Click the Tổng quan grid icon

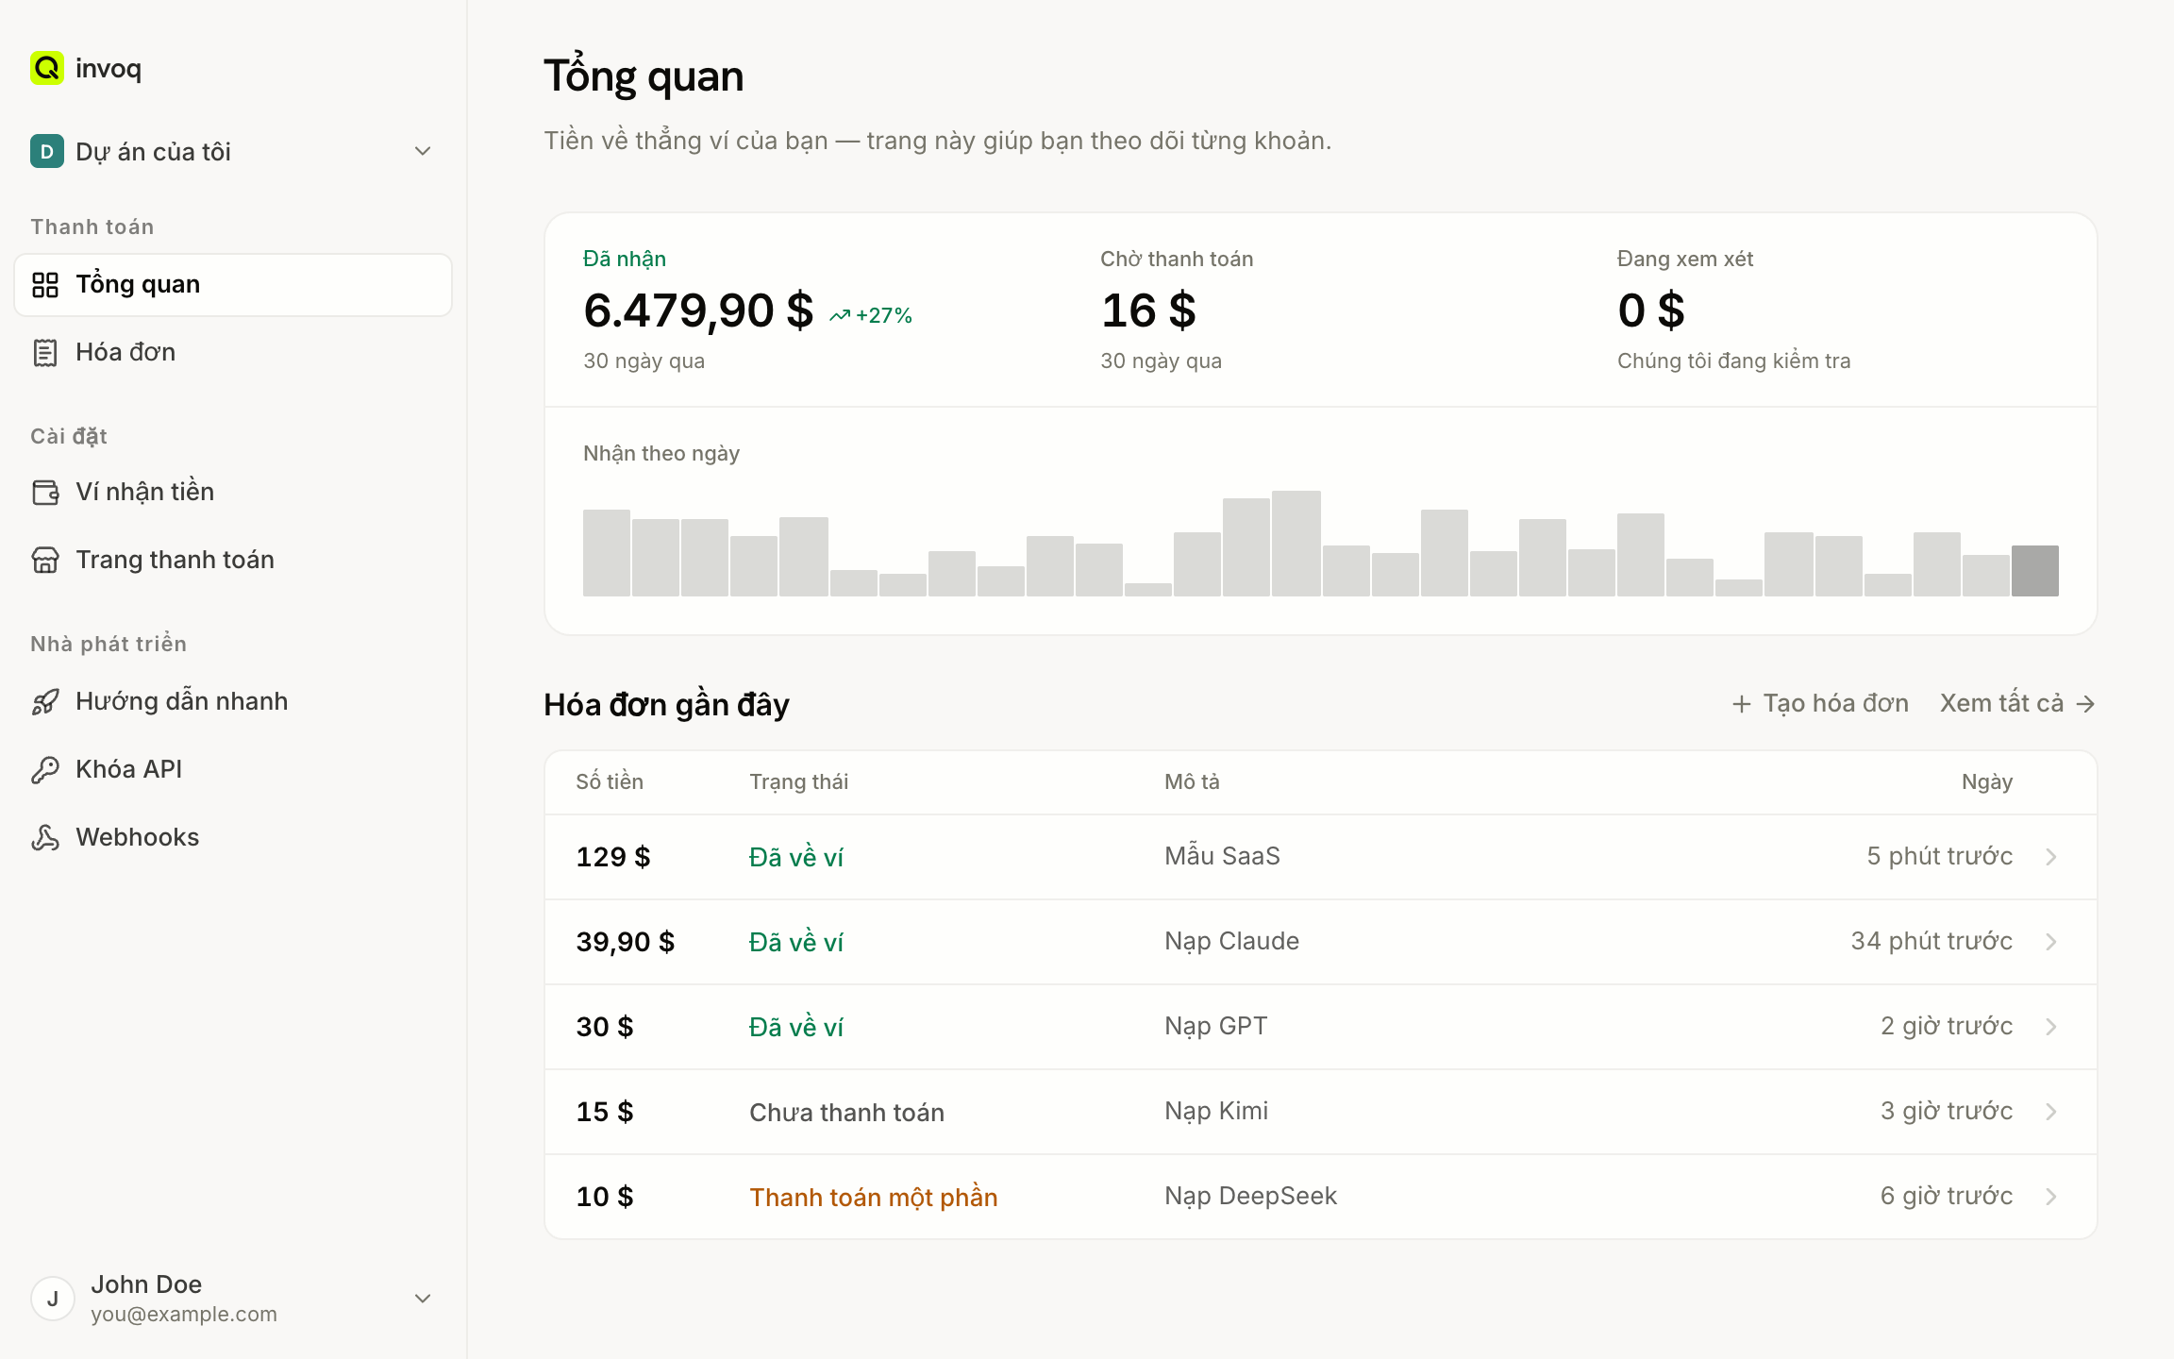45,284
